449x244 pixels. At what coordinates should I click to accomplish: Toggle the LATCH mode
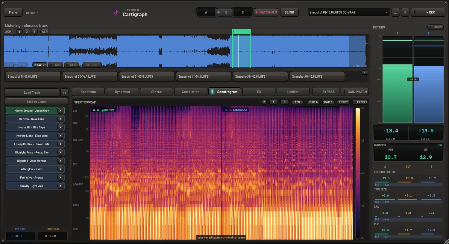click(x=40, y=65)
